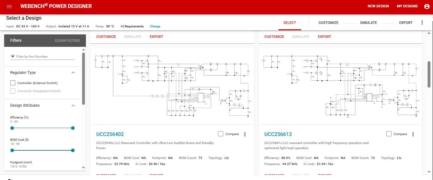
Task: Open the UCC256613 design link
Action: click(278, 134)
